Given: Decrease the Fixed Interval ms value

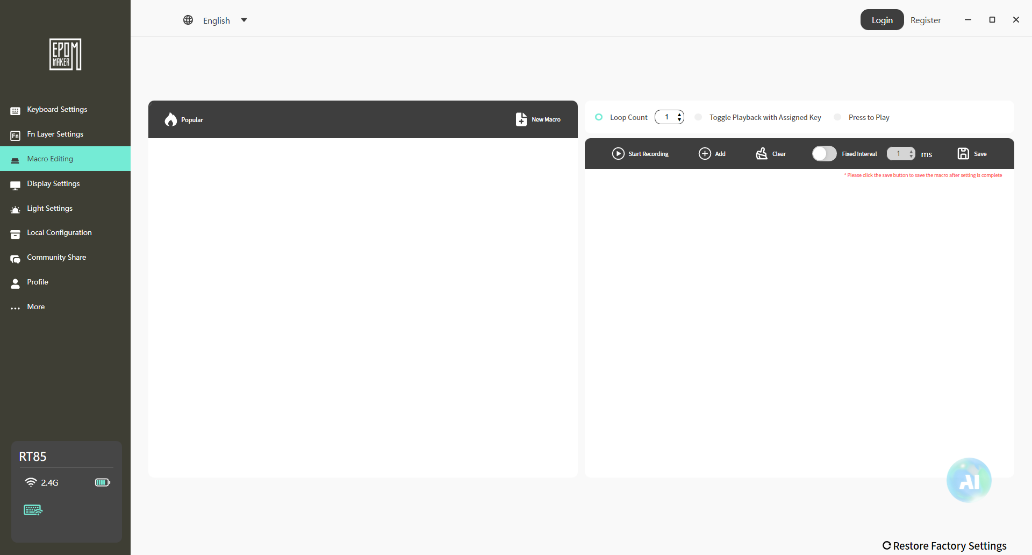Looking at the screenshot, I should 911,156.
